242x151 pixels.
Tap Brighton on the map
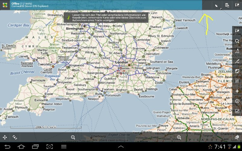pos(122,90)
